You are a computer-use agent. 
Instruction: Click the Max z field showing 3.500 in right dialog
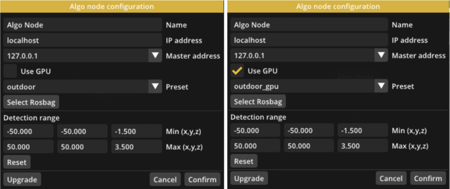pos(363,146)
